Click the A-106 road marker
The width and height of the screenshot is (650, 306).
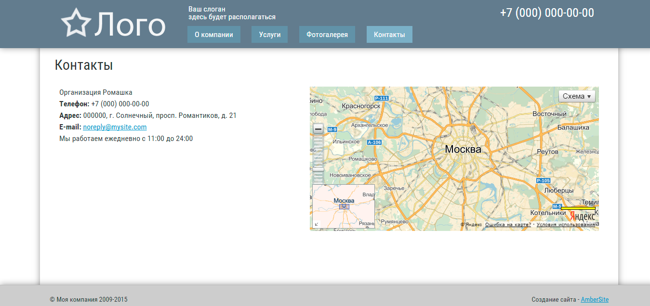point(374,142)
